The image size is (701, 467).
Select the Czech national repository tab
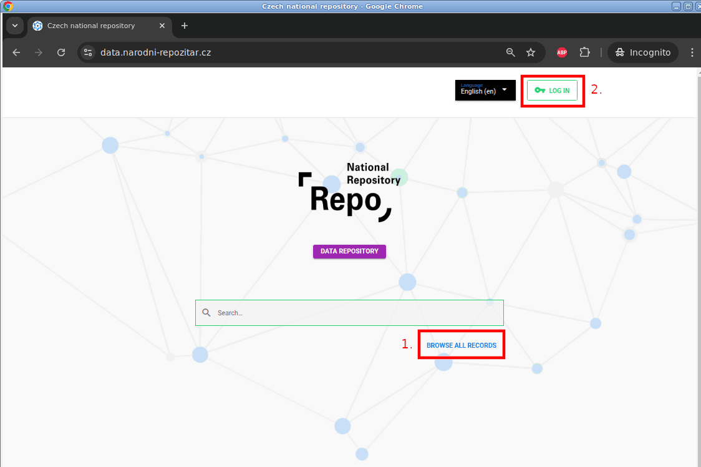click(x=91, y=26)
